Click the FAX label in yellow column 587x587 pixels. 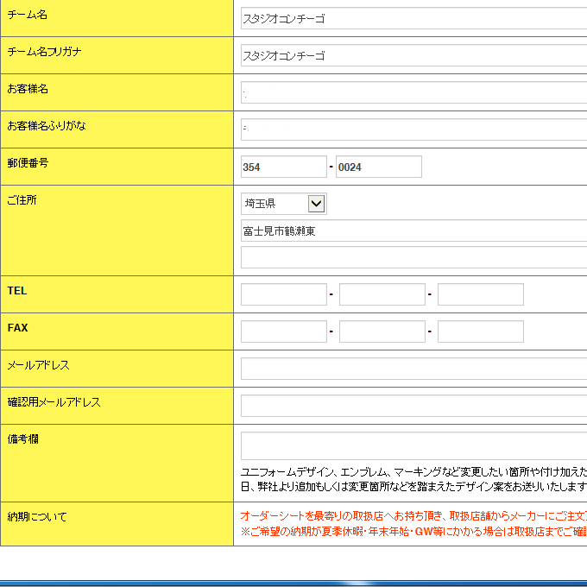coord(17,327)
